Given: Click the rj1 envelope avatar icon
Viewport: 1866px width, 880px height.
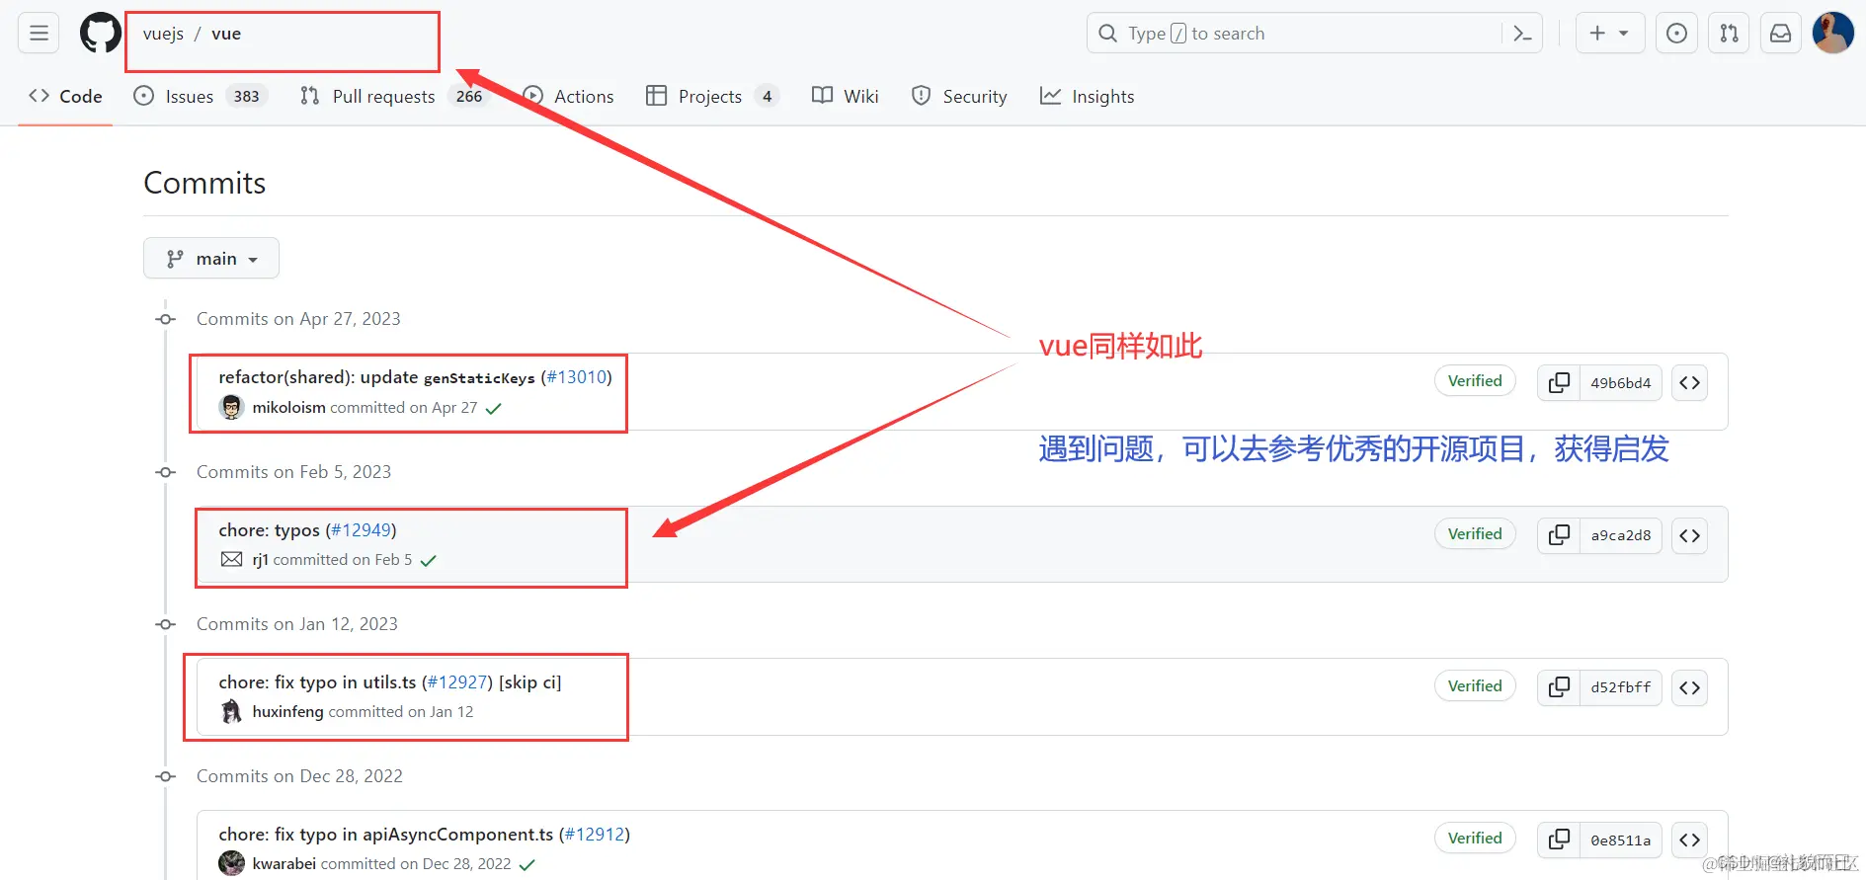Looking at the screenshot, I should [x=231, y=559].
